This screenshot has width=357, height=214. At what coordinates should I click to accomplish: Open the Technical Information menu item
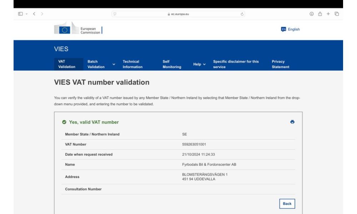click(132, 64)
